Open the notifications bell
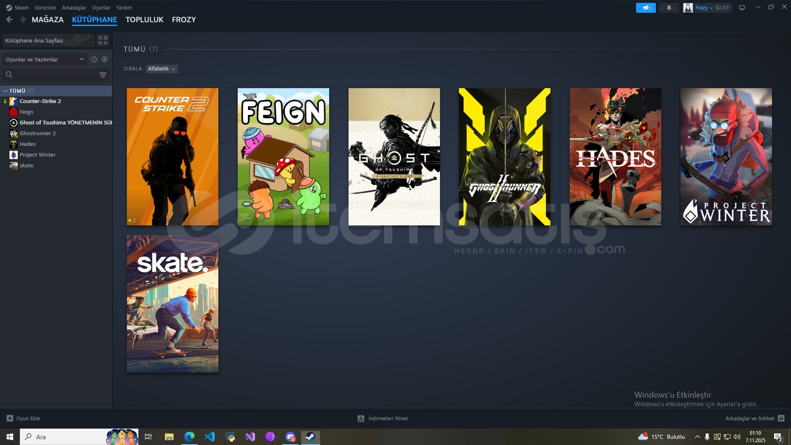 669,8
